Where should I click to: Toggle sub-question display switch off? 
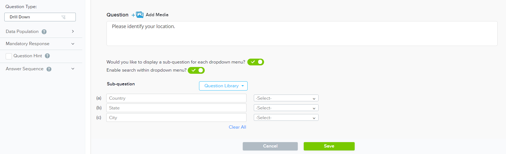point(255,62)
